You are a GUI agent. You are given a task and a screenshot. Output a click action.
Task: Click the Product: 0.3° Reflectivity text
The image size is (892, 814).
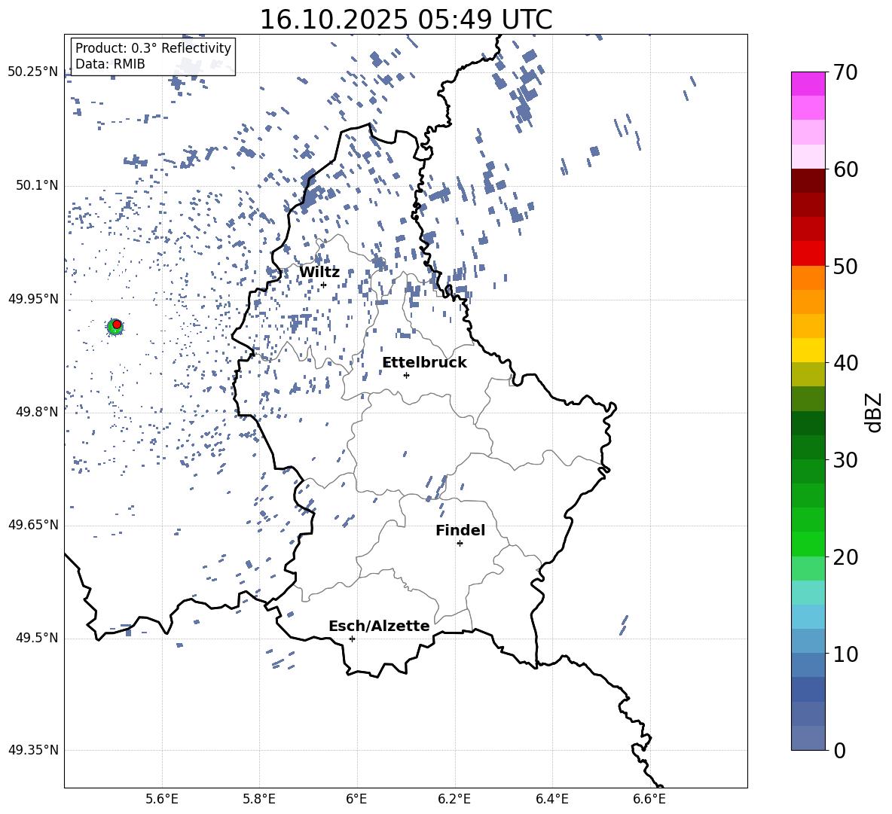coord(154,48)
